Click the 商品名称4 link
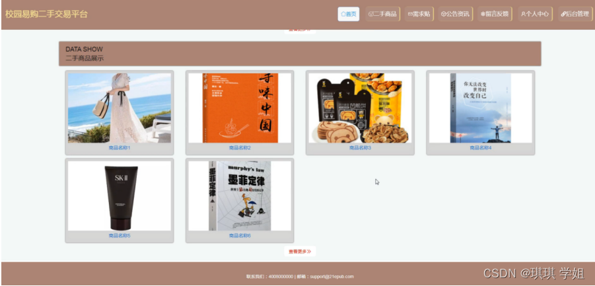The image size is (595, 286). click(480, 148)
